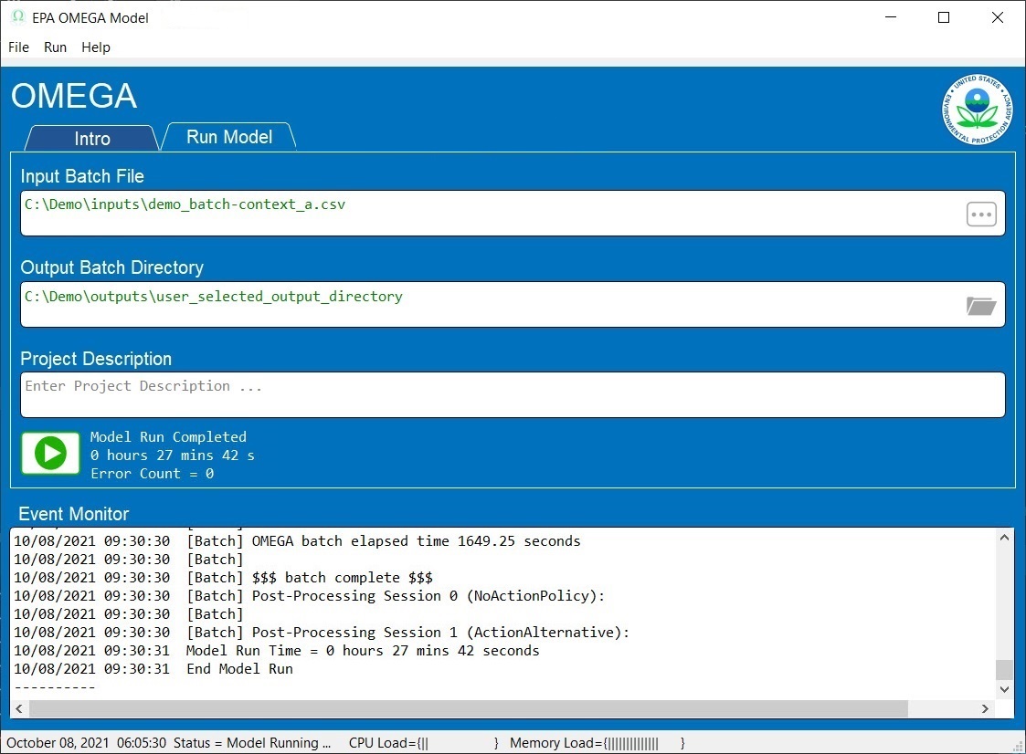Click the Event Monitor heading
Image resolution: width=1026 pixels, height=754 pixels.
[x=74, y=513]
